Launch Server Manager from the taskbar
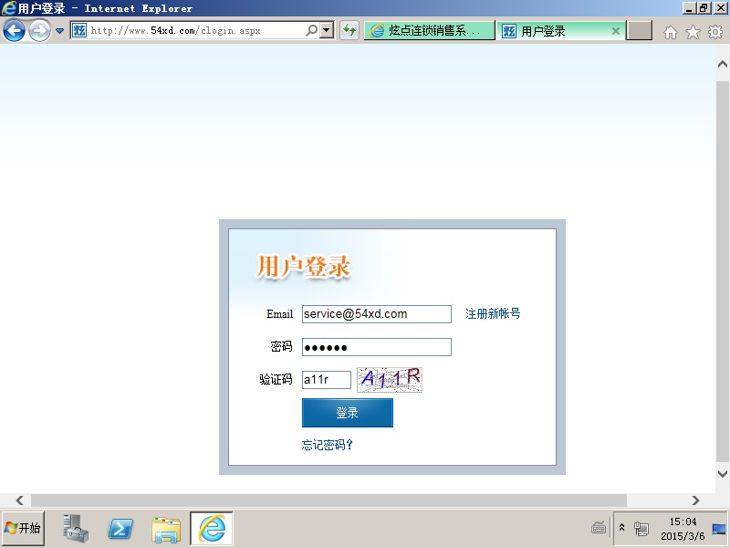This screenshot has height=548, width=730. point(76,528)
